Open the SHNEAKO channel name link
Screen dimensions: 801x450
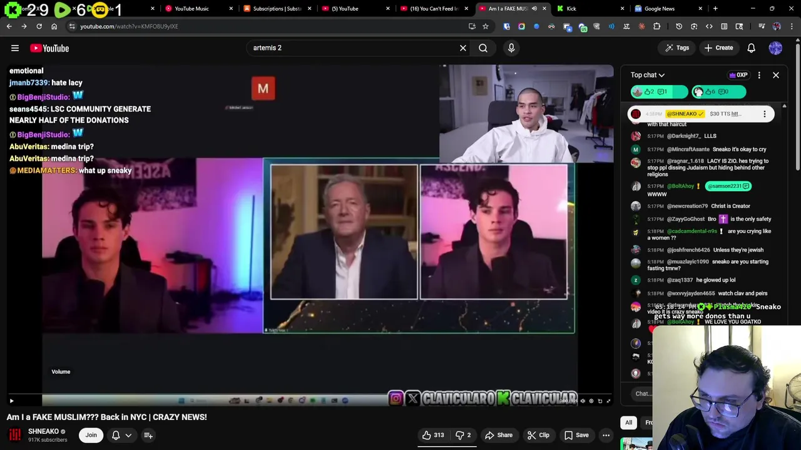click(x=43, y=431)
